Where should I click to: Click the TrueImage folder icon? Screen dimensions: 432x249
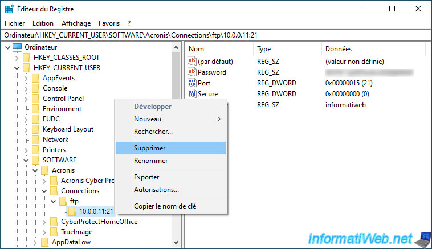[54, 232]
